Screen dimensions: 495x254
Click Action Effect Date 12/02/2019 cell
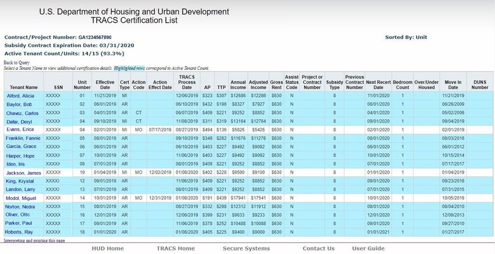[x=160, y=173]
